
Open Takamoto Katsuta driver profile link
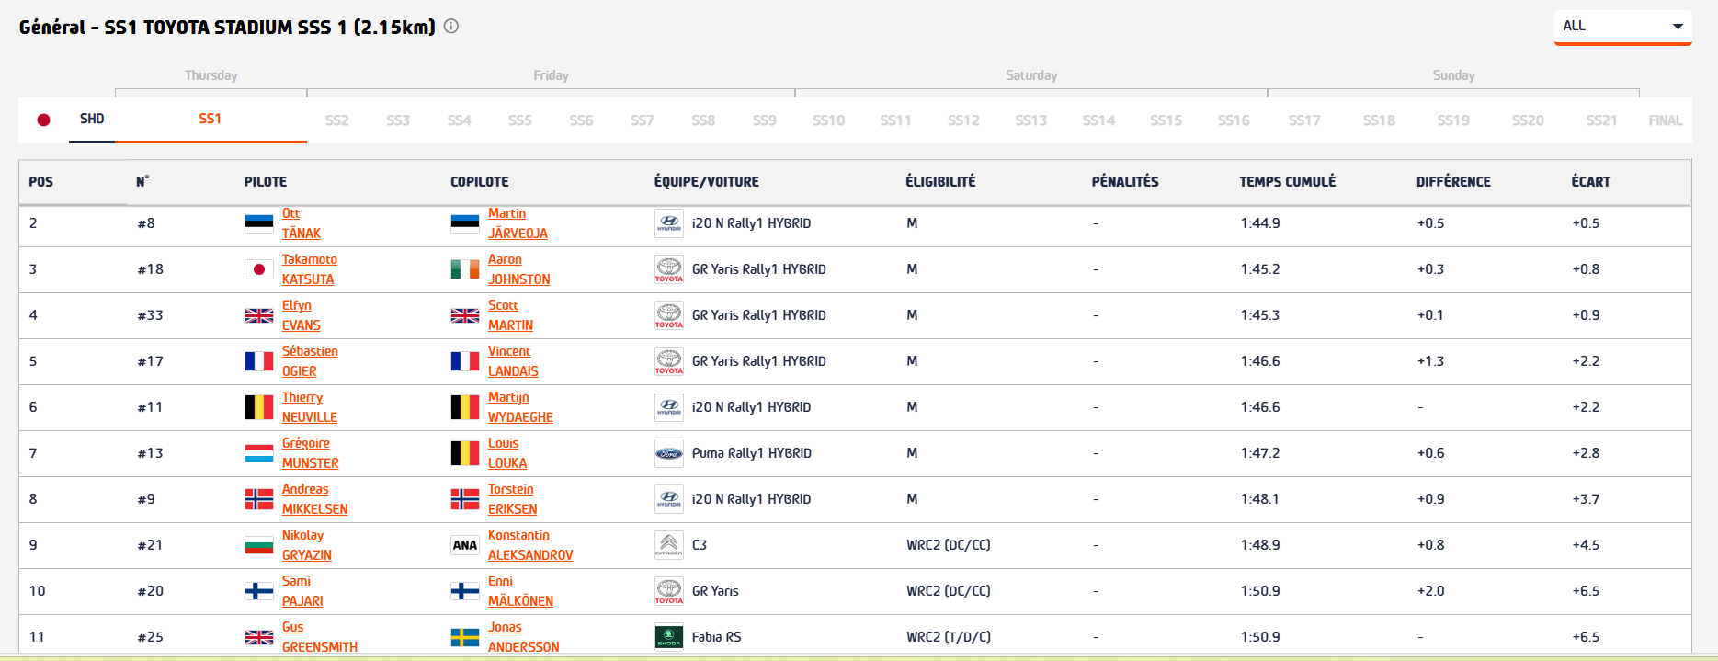pyautogui.click(x=309, y=269)
